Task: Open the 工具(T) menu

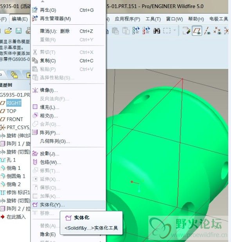Action: click(153, 19)
